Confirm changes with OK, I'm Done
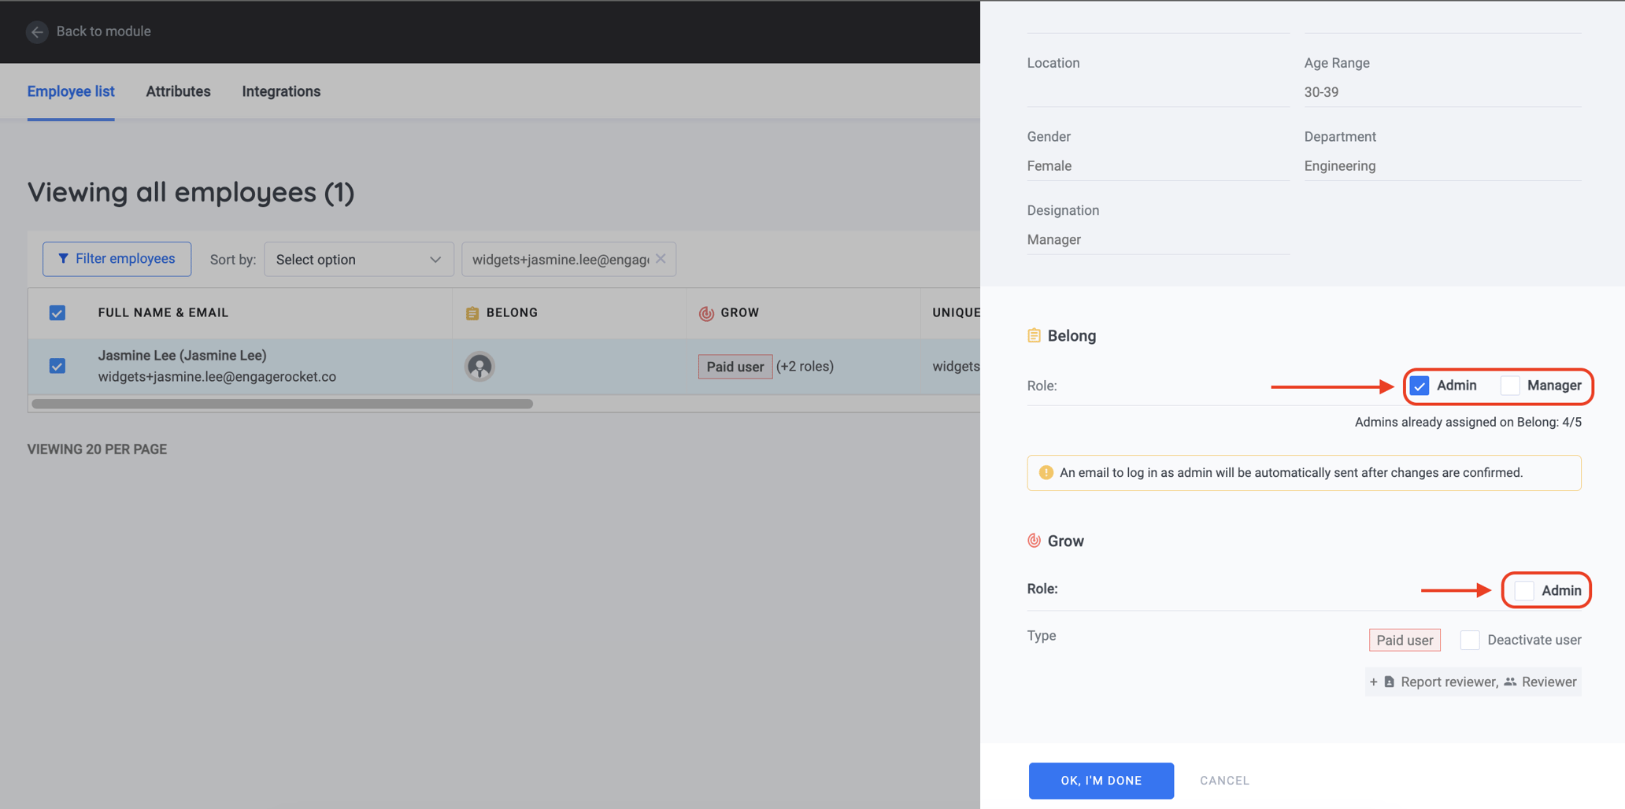 [1101, 780]
